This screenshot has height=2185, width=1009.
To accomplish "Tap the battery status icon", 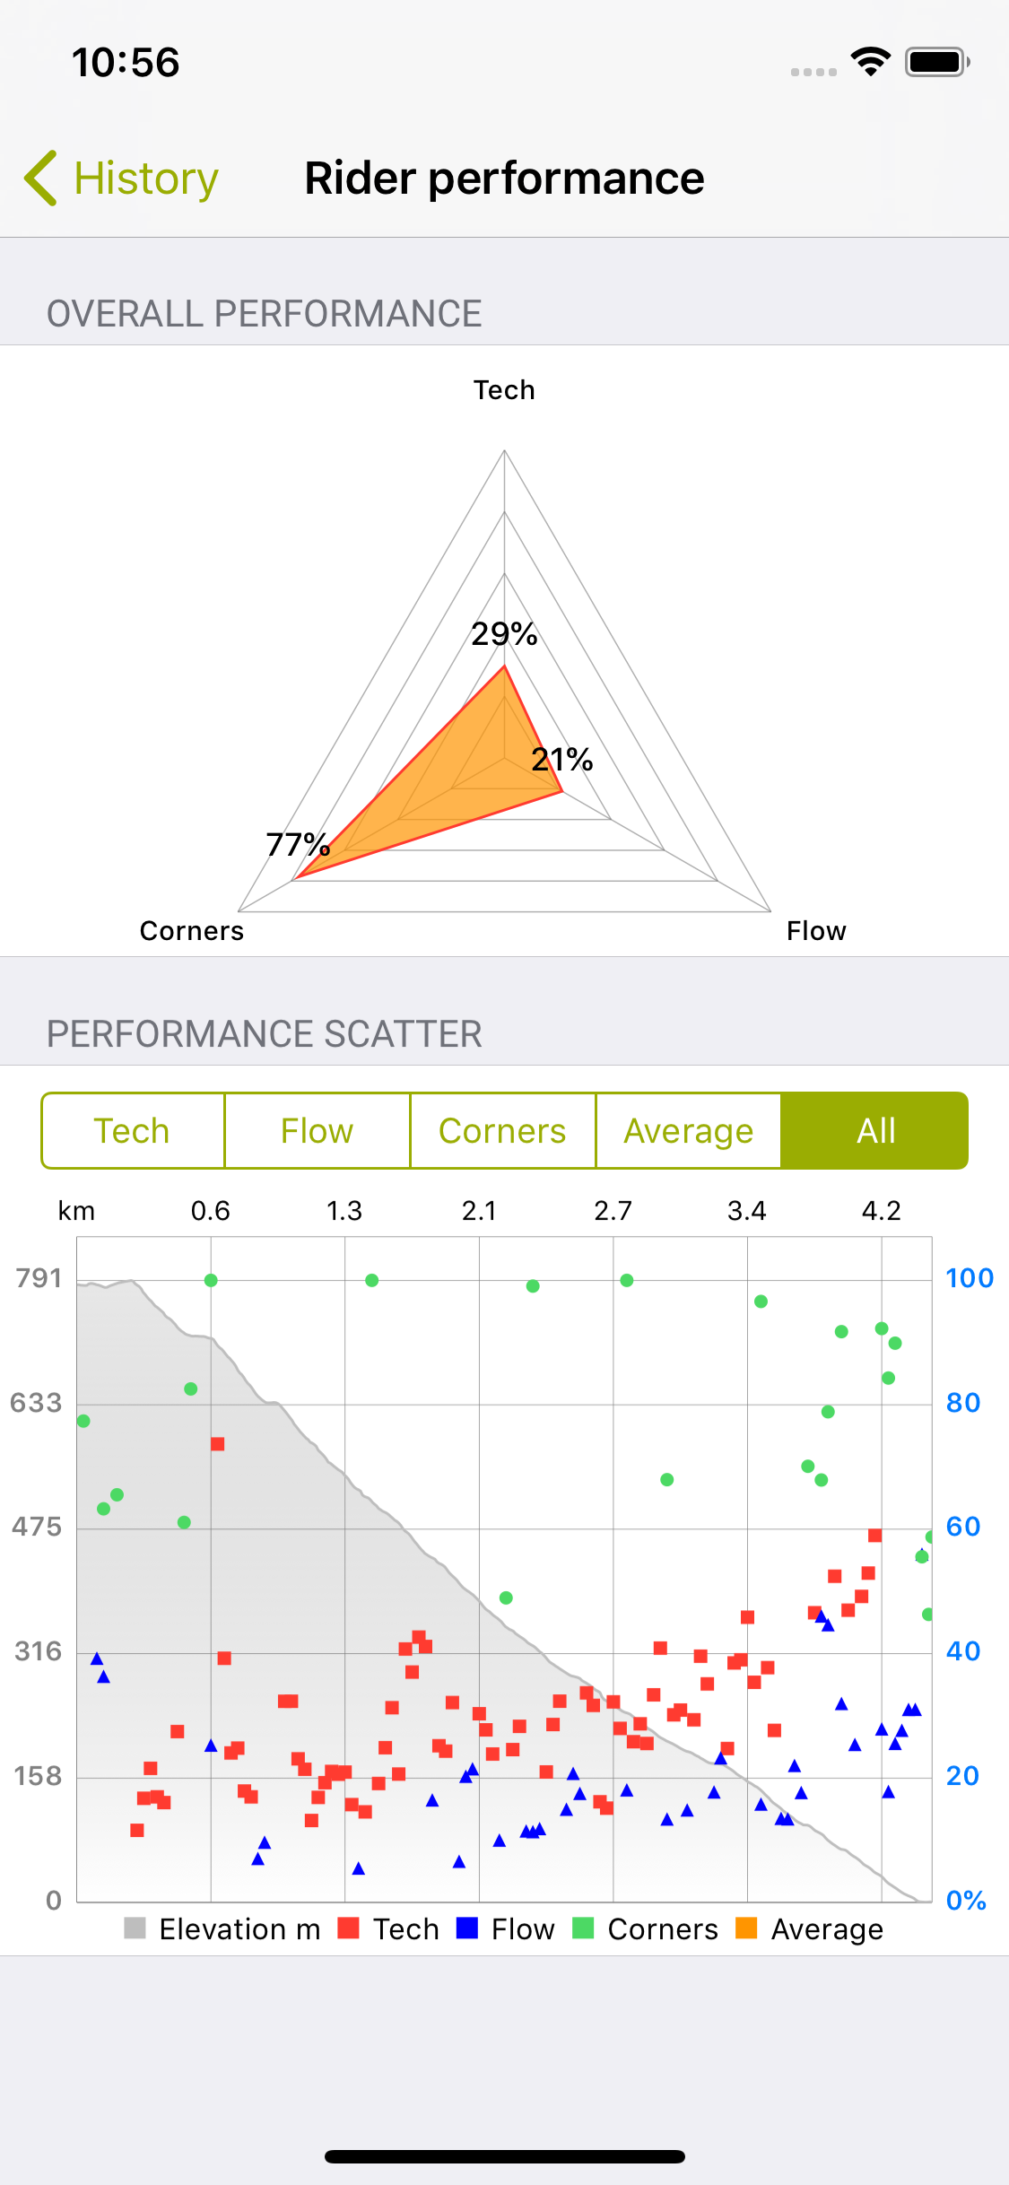I will pyautogui.click(x=937, y=62).
